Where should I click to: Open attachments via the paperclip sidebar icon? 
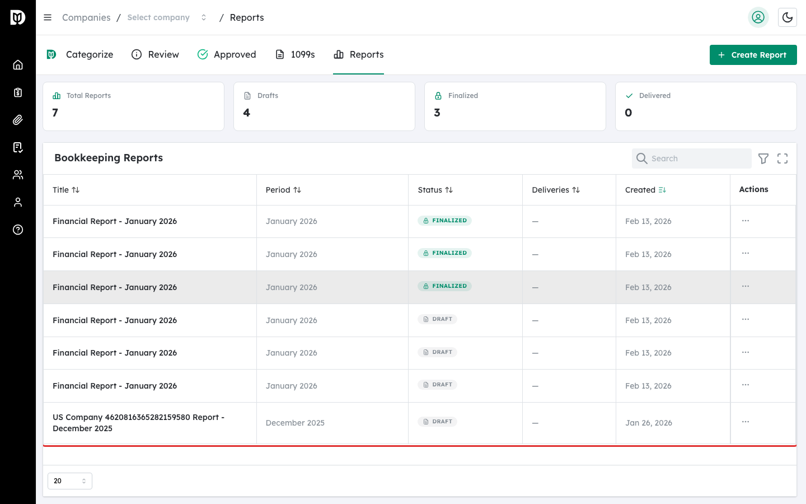pyautogui.click(x=18, y=120)
